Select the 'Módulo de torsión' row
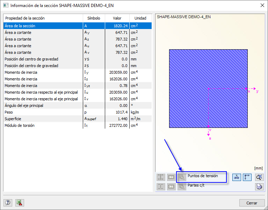 click(x=78, y=125)
